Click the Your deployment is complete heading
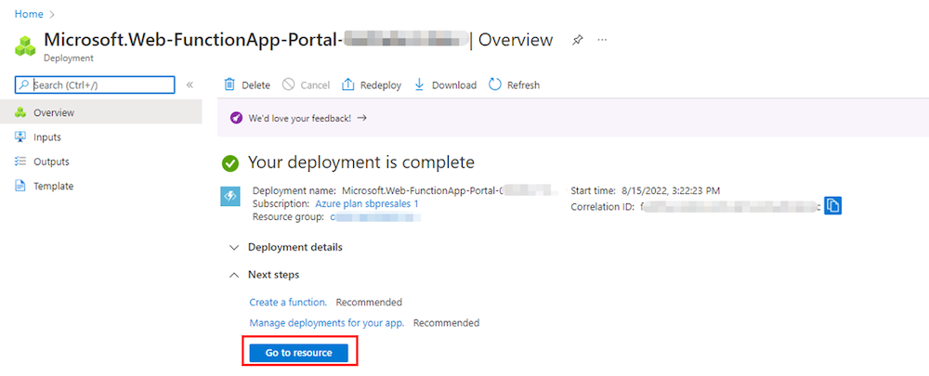This screenshot has height=376, width=929. 361,162
